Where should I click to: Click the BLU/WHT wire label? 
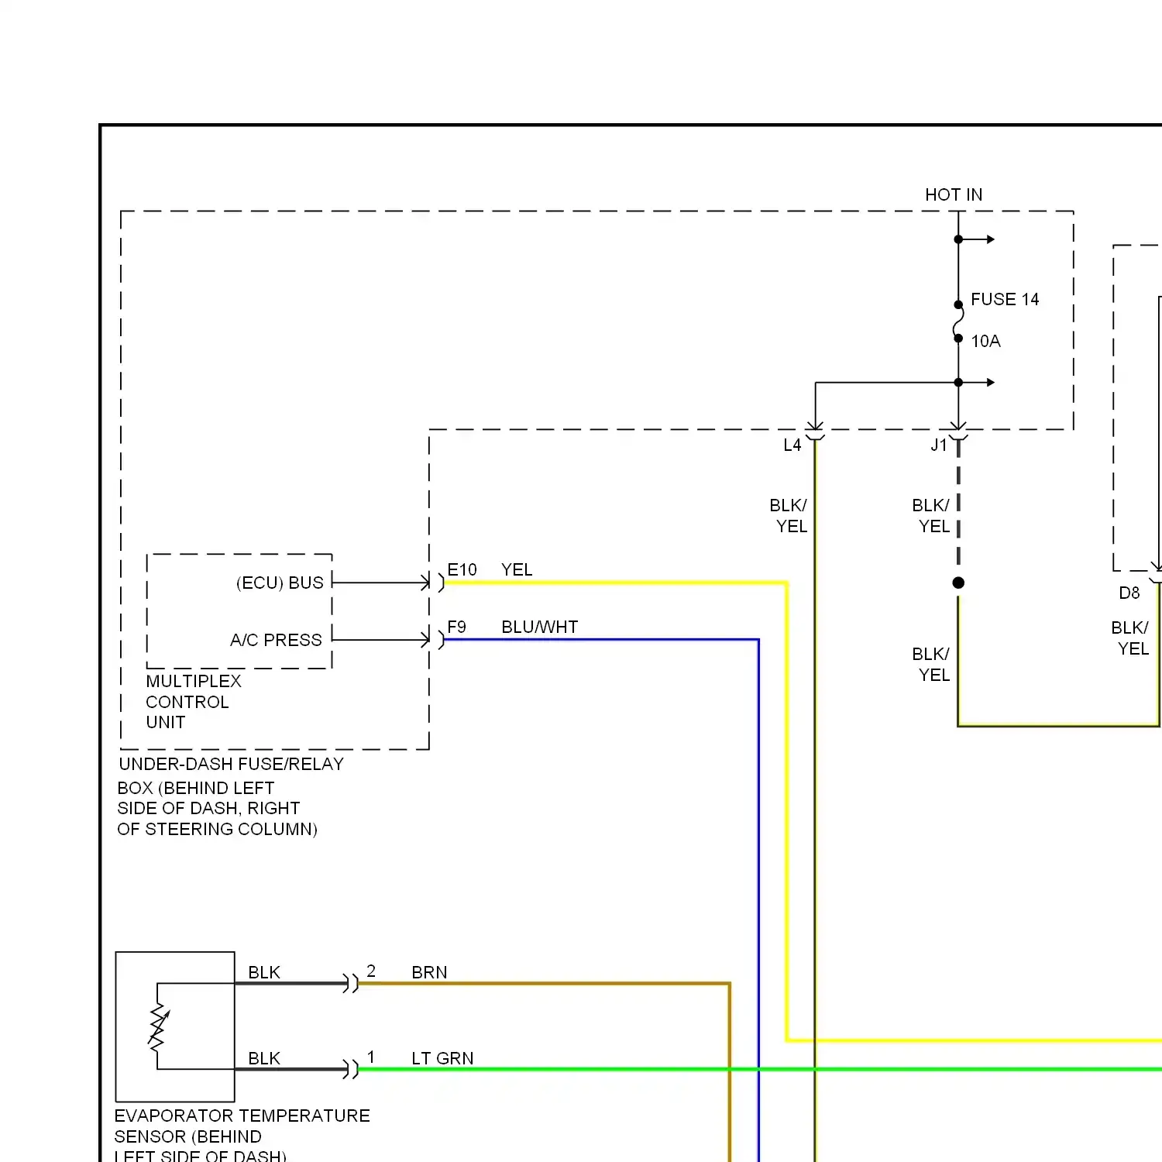pyautogui.click(x=540, y=627)
